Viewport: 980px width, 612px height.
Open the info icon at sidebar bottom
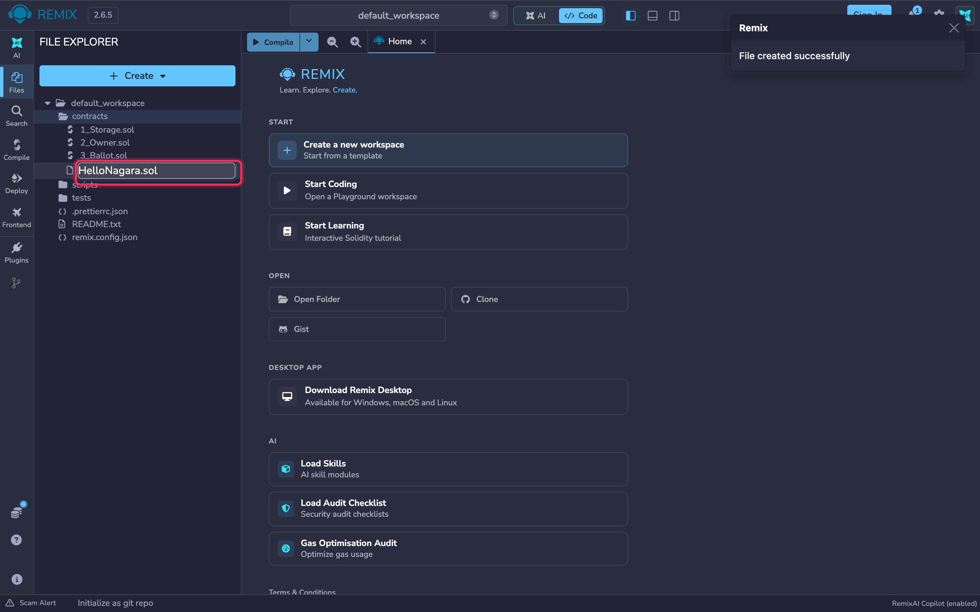(17, 579)
